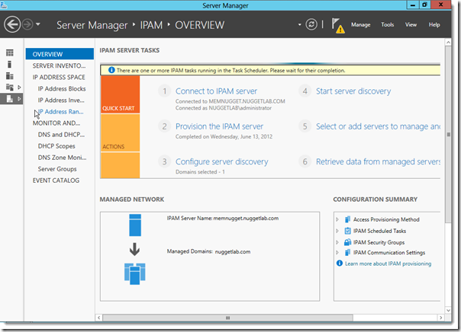Open dropdown arrow left of refresh icon

click(300, 24)
